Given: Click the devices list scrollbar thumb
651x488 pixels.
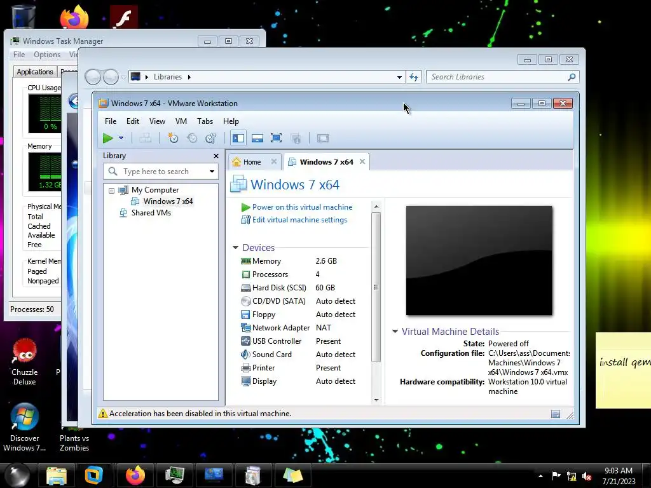Looking at the screenshot, I should pyautogui.click(x=376, y=287).
